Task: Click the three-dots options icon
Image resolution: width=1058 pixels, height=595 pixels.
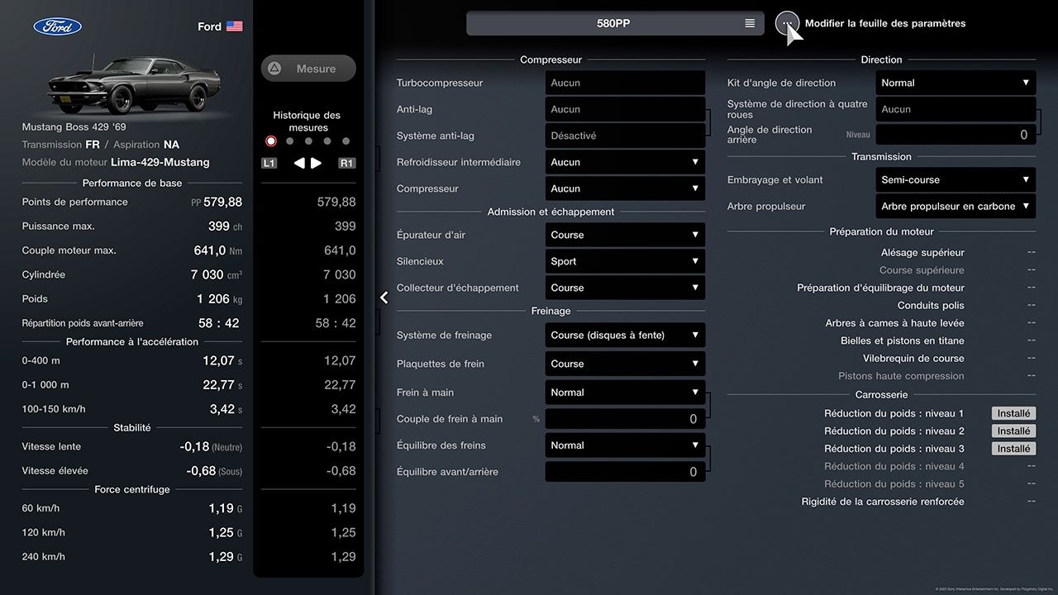Action: [787, 23]
